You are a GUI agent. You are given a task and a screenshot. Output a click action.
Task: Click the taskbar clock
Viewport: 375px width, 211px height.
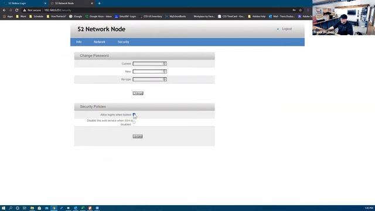point(369,208)
